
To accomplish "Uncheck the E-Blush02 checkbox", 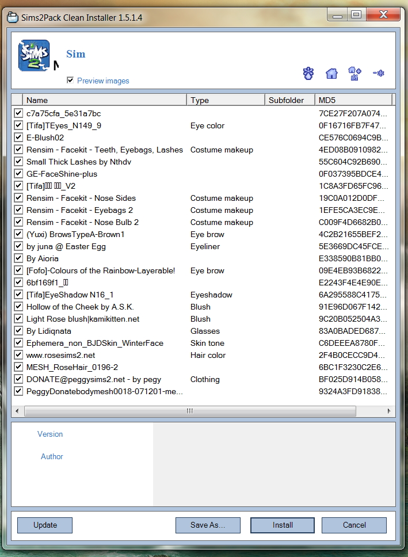I will (x=18, y=138).
